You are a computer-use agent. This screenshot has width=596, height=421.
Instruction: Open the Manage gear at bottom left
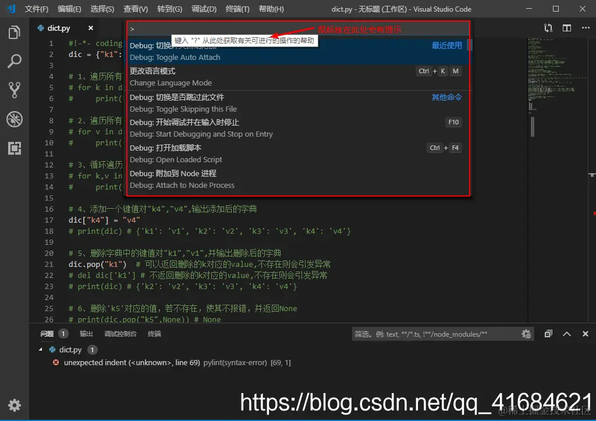pos(15,405)
